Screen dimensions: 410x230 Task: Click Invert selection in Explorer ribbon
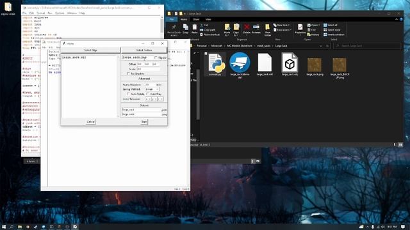pyautogui.click(x=334, y=34)
